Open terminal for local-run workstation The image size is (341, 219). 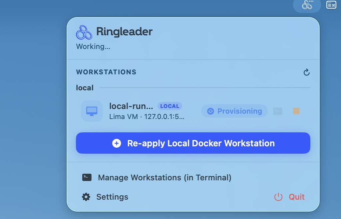[x=278, y=111]
